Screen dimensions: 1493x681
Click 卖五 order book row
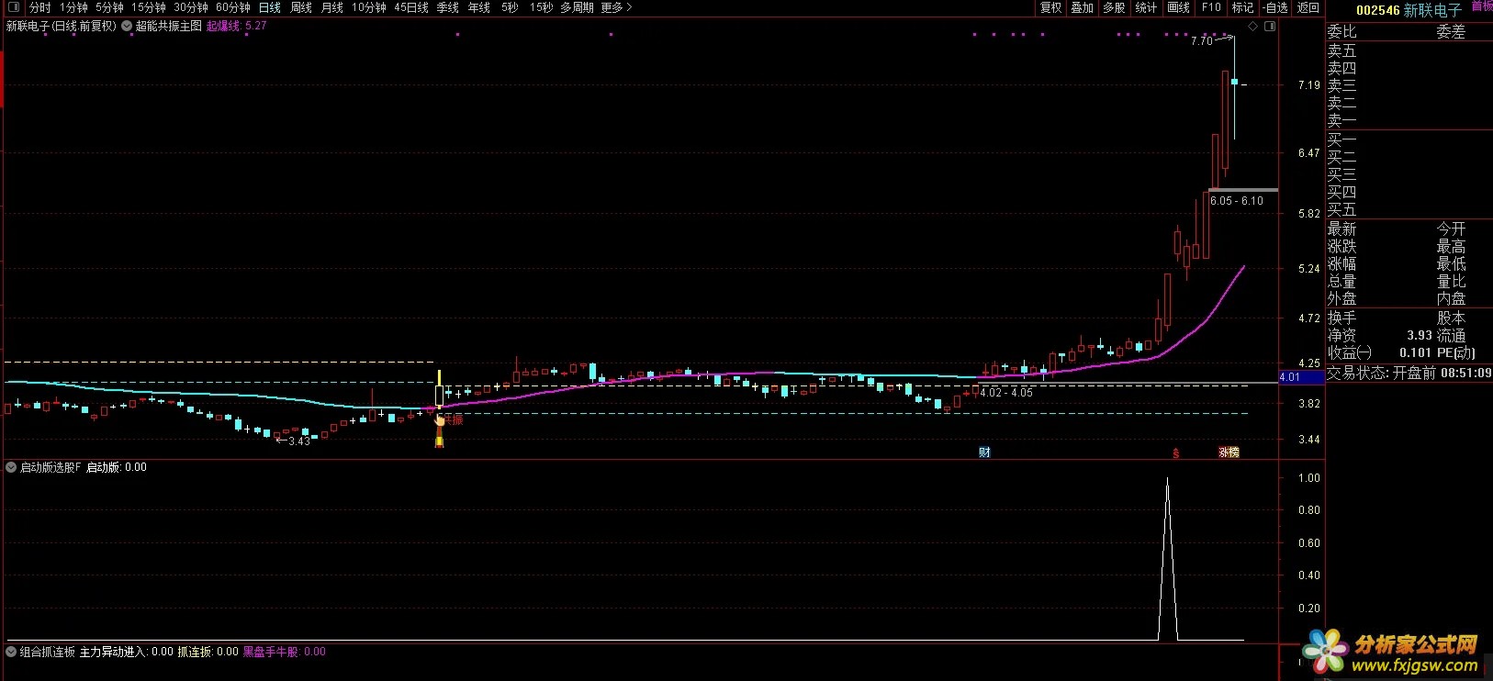[1409, 50]
